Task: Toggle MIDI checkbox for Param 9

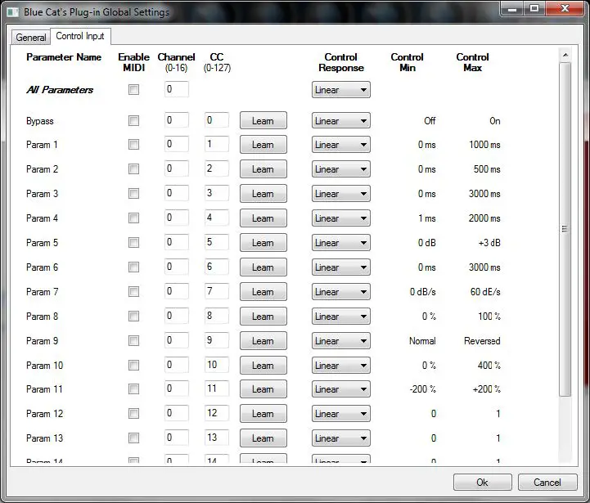Action: (x=133, y=341)
